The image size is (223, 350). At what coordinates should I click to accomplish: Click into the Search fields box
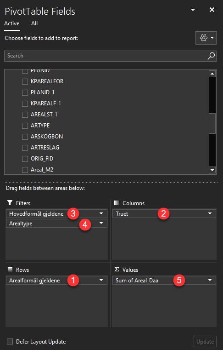(106, 56)
